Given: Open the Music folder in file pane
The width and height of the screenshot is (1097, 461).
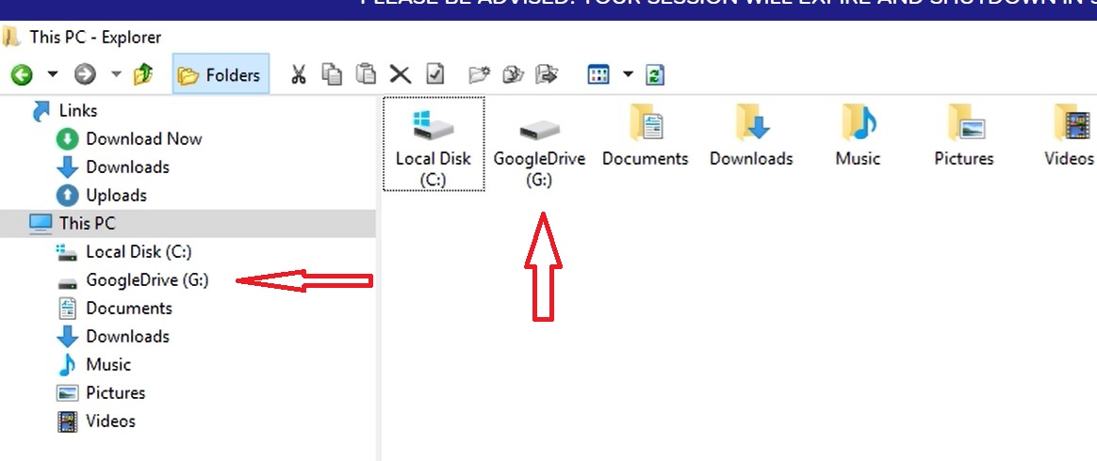Looking at the screenshot, I should 858,136.
